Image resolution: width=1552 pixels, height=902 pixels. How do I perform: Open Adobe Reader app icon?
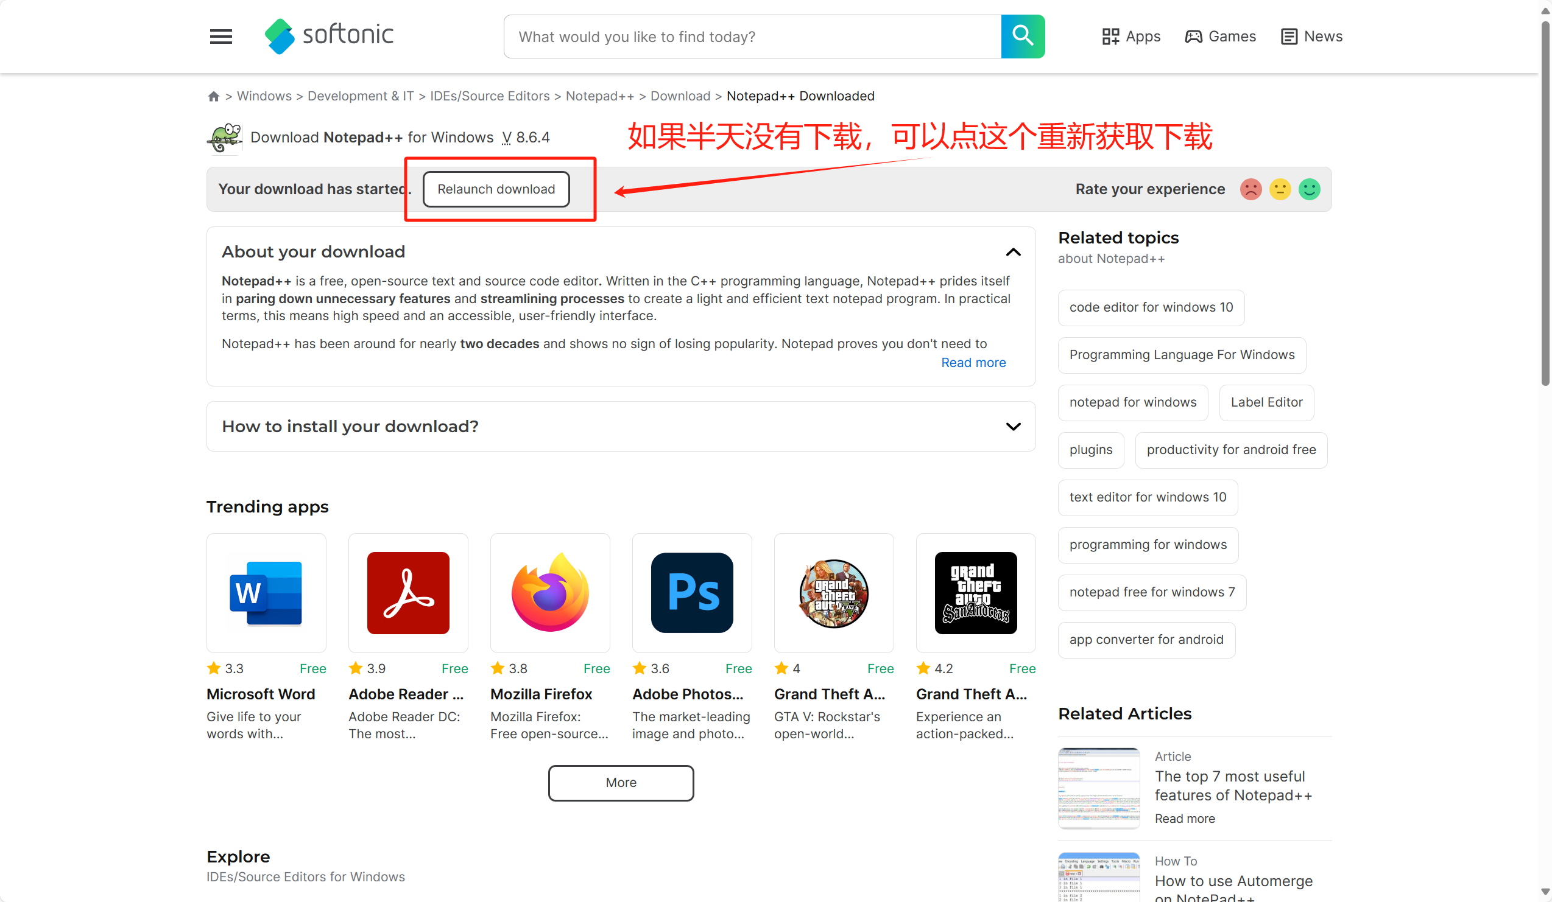[x=408, y=593]
